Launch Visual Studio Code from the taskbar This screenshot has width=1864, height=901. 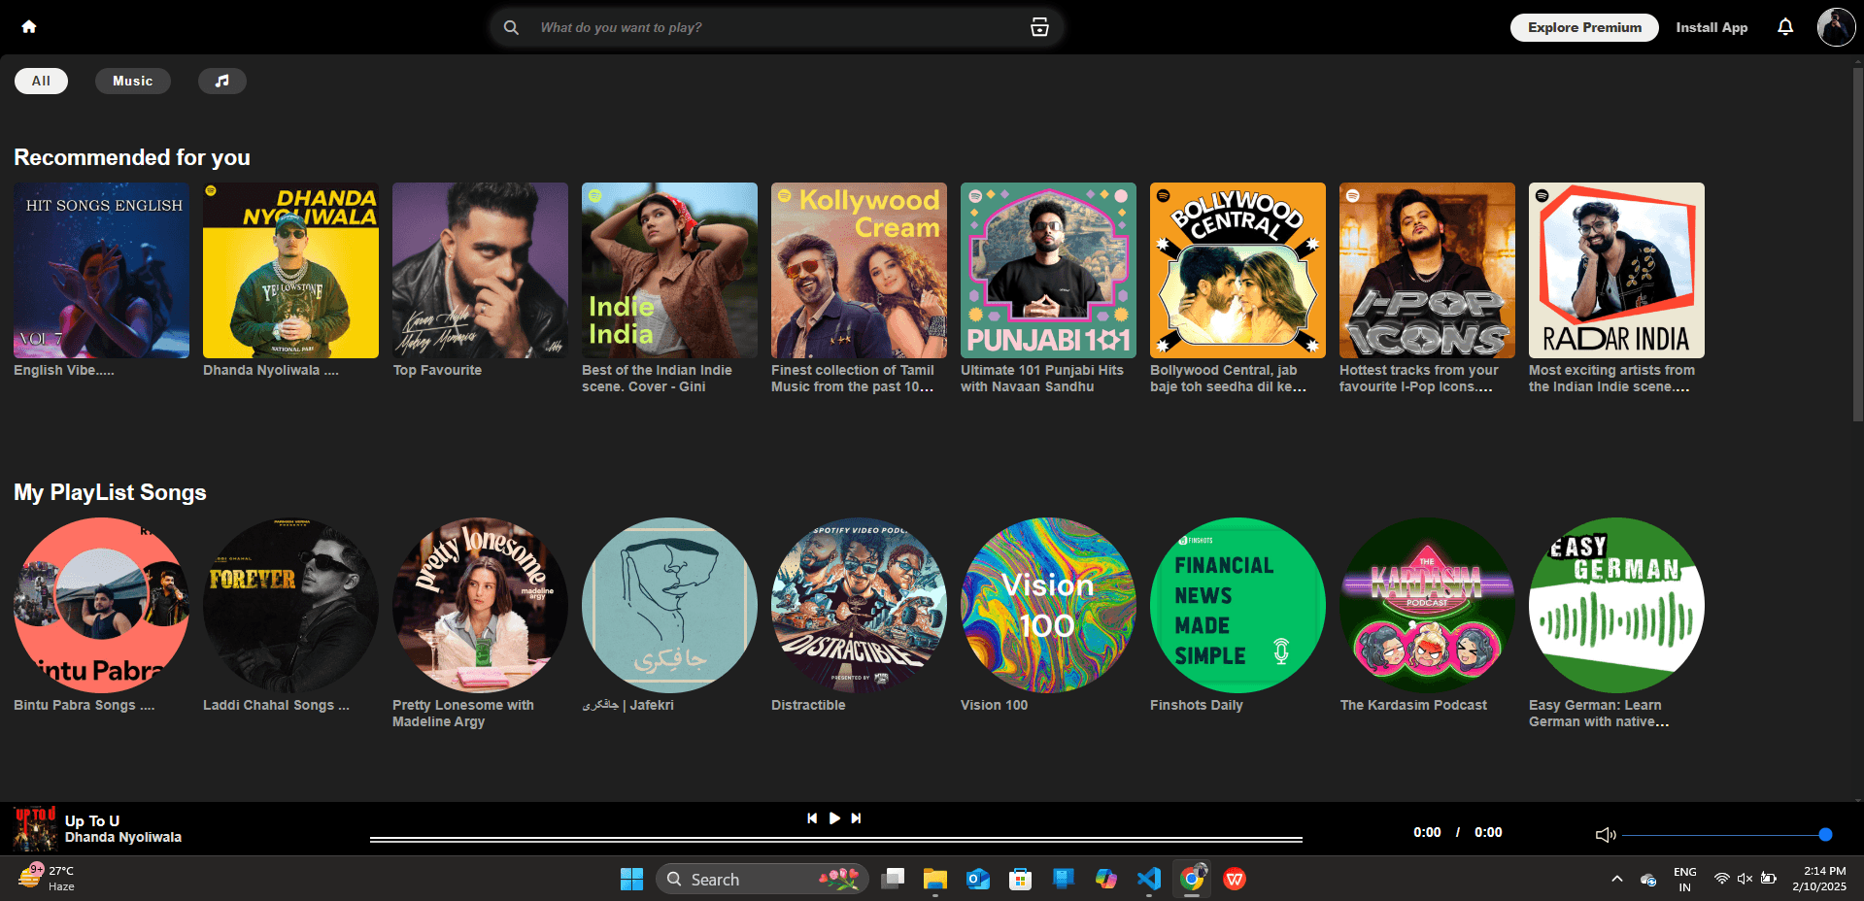click(1148, 879)
